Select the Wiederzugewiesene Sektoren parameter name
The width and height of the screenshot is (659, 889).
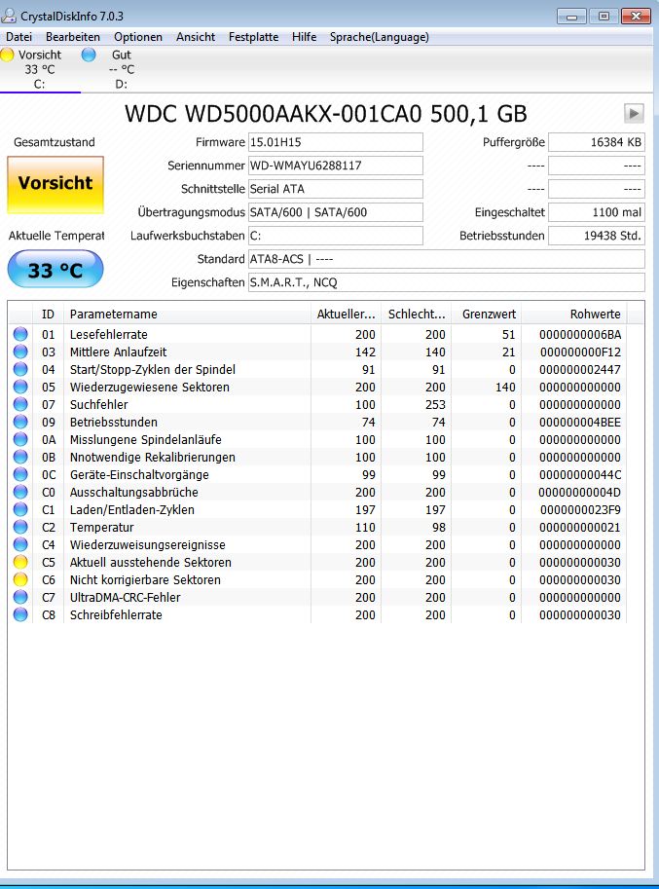[150, 388]
